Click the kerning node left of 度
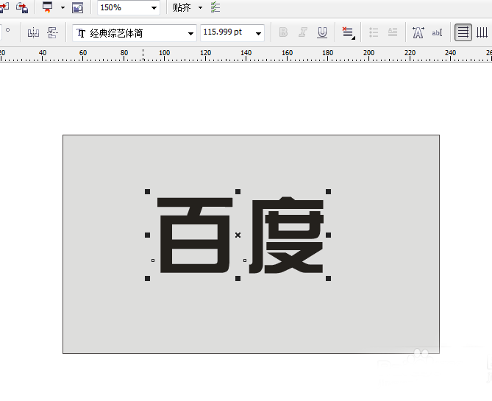The image size is (492, 401). tap(245, 260)
